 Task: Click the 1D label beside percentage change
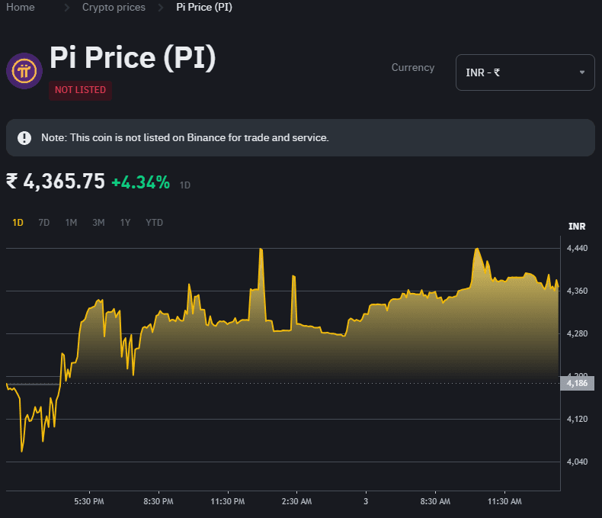(185, 185)
